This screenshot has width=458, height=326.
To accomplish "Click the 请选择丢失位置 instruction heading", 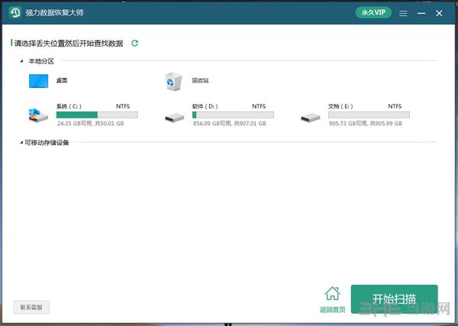I will coord(69,44).
